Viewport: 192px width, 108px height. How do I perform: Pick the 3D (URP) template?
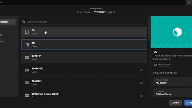84,83
